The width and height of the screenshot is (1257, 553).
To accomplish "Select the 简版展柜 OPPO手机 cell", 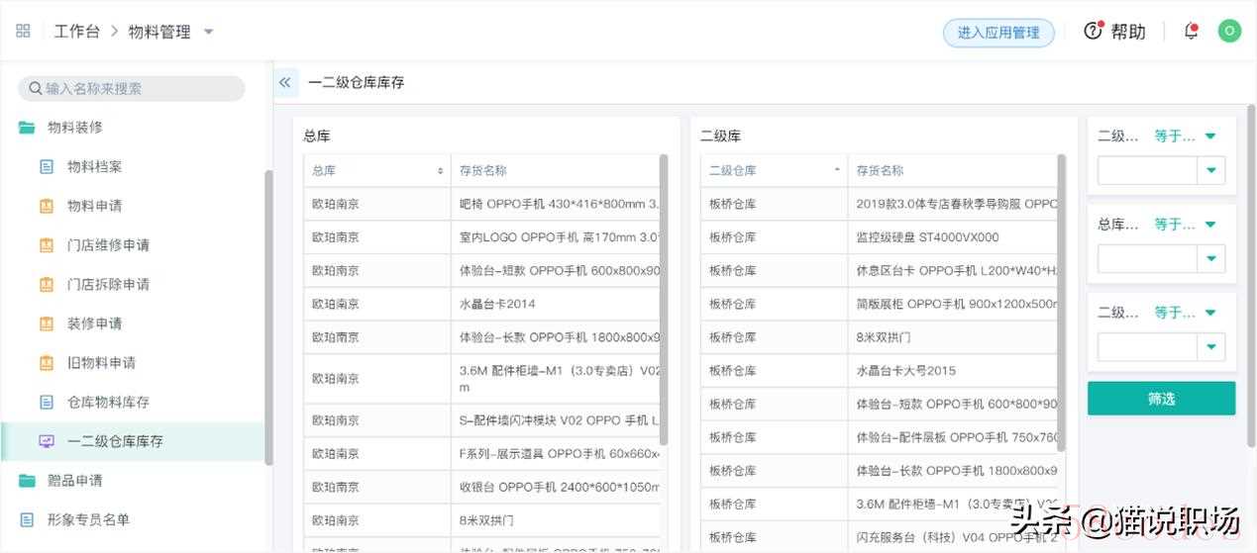I will (x=953, y=304).
